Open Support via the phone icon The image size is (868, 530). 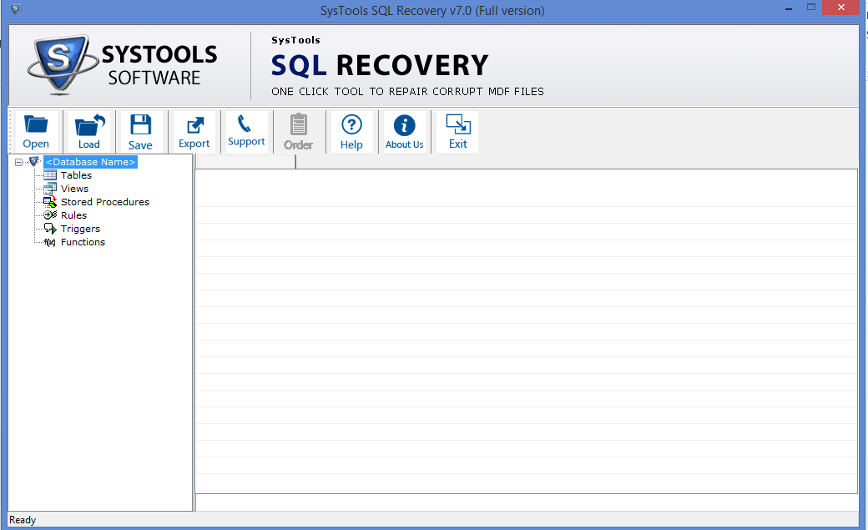(x=244, y=124)
